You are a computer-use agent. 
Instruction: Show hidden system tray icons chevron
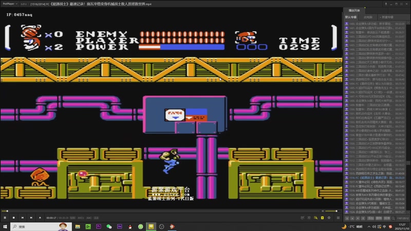click(369, 226)
